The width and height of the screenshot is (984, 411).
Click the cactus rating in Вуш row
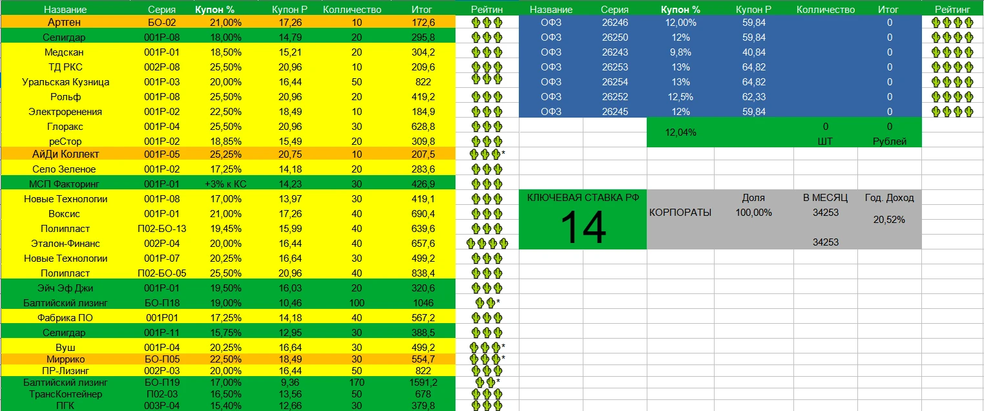click(488, 347)
